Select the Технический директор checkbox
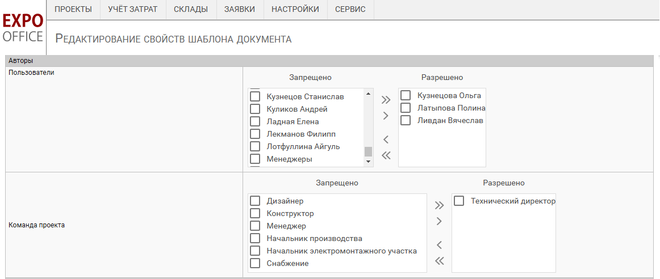Screen dimensions: 660x279 coord(459,201)
